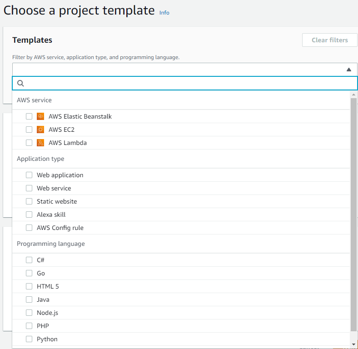Viewport: 358px width, 349px height.
Task: Click the scrollbar down arrow in list
Action: coord(353,344)
